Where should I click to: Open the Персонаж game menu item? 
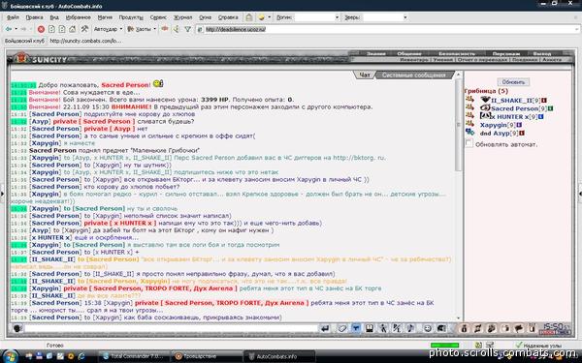(506, 53)
